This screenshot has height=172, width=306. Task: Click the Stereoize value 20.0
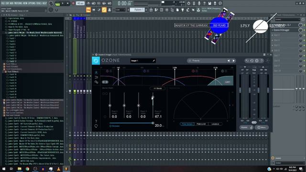(x=158, y=125)
